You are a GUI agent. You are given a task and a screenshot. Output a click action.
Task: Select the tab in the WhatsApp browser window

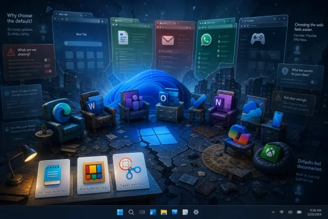click(211, 22)
